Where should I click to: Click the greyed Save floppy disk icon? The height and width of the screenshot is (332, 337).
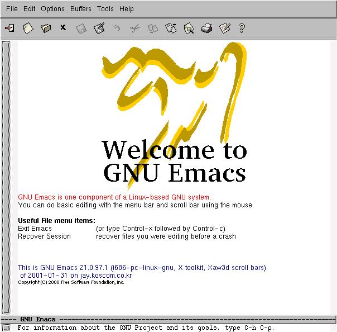(x=81, y=29)
